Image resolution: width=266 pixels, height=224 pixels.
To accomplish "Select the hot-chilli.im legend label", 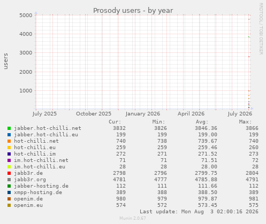I will [35, 154].
